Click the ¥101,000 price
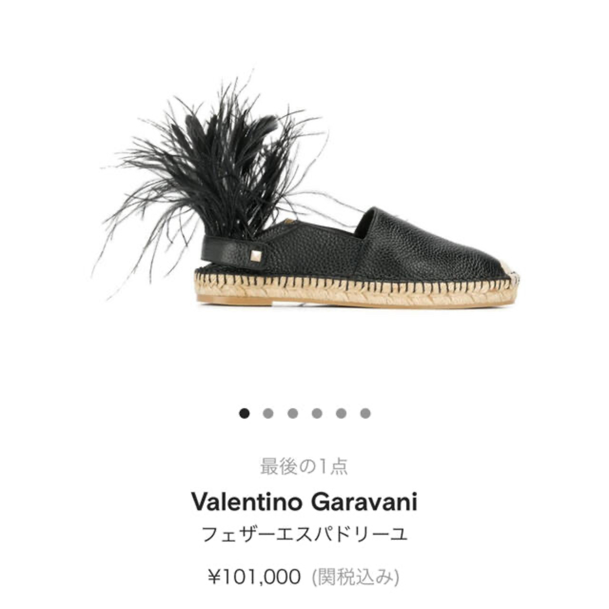The image size is (609, 609). 254,576
